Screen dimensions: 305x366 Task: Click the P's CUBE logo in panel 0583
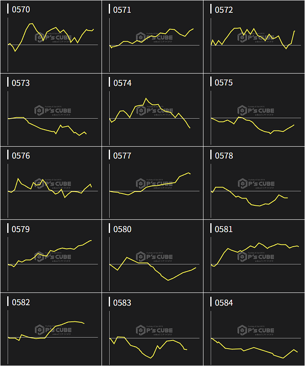(x=155, y=330)
